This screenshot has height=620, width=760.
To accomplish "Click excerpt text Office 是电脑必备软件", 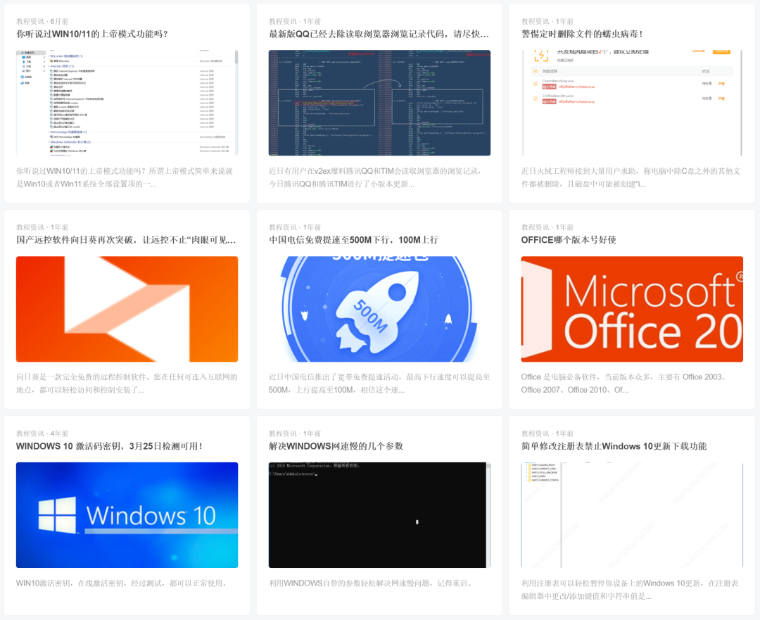I will tap(624, 384).
